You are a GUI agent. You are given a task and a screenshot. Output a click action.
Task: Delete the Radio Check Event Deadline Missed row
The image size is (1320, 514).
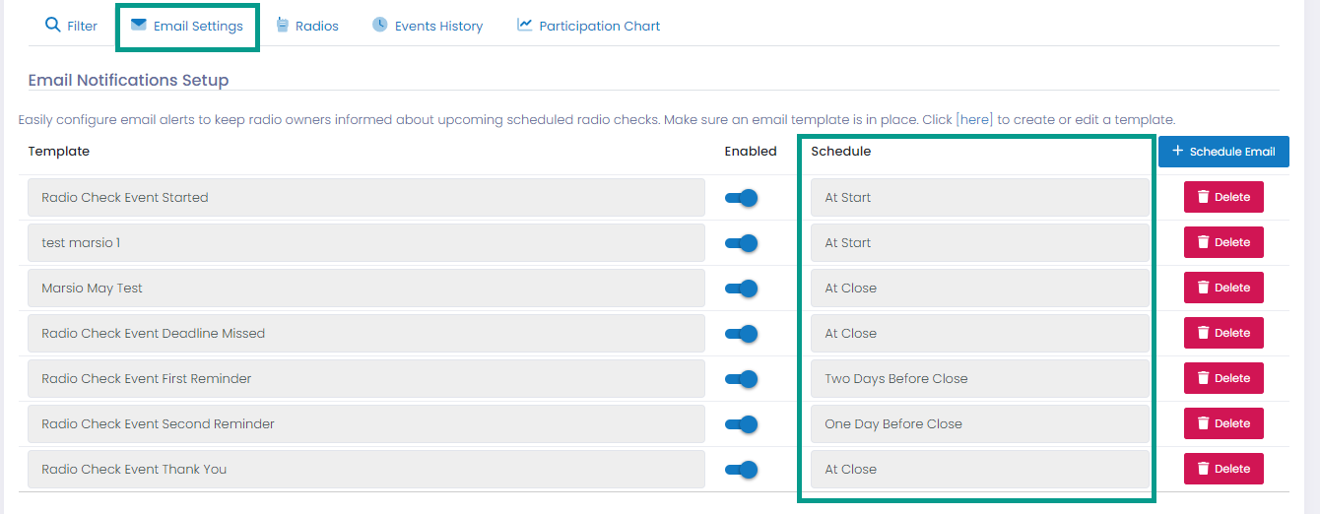click(1223, 333)
